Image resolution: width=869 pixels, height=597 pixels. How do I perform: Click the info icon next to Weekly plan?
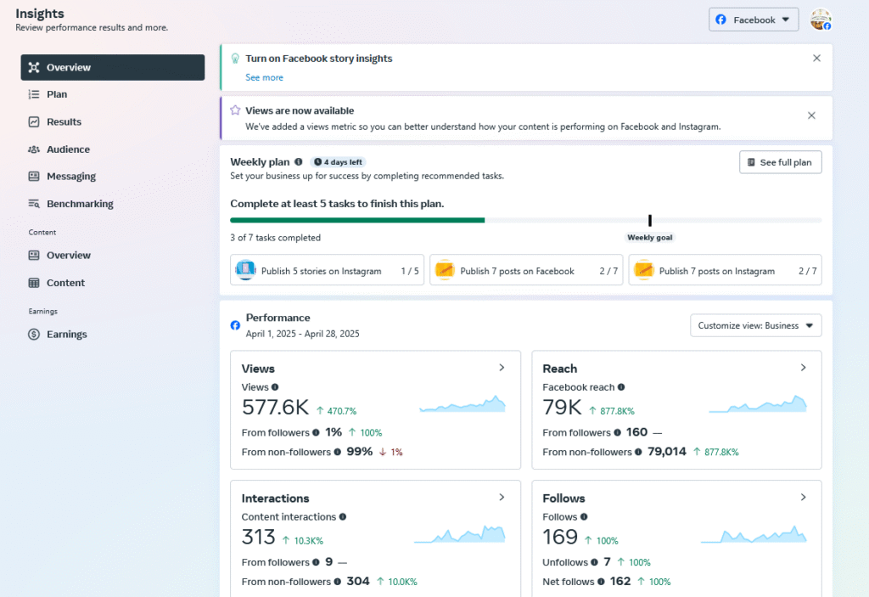pyautogui.click(x=298, y=161)
